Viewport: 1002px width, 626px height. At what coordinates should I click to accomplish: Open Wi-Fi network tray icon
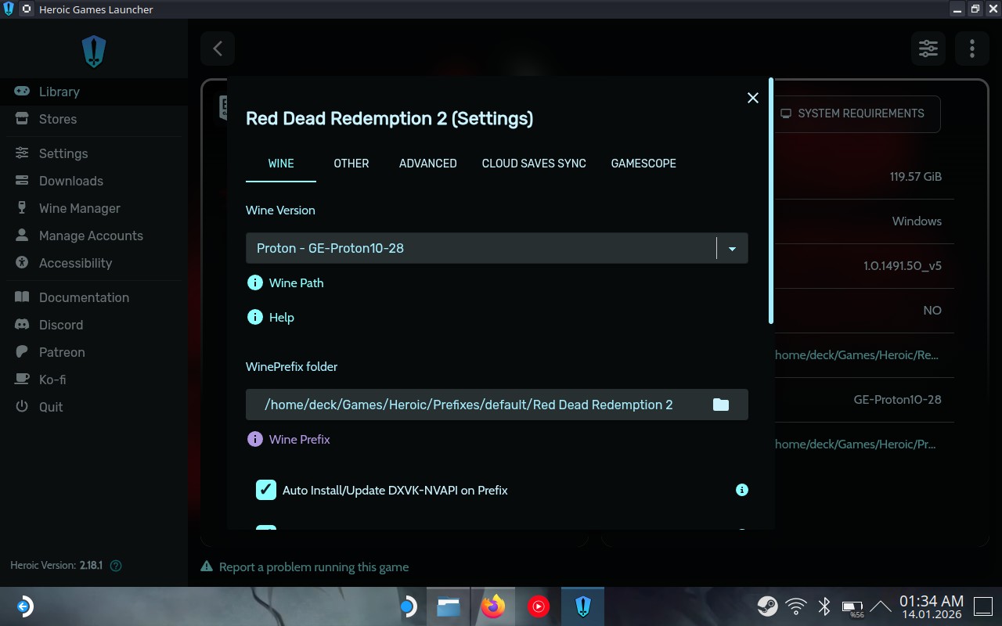796,606
